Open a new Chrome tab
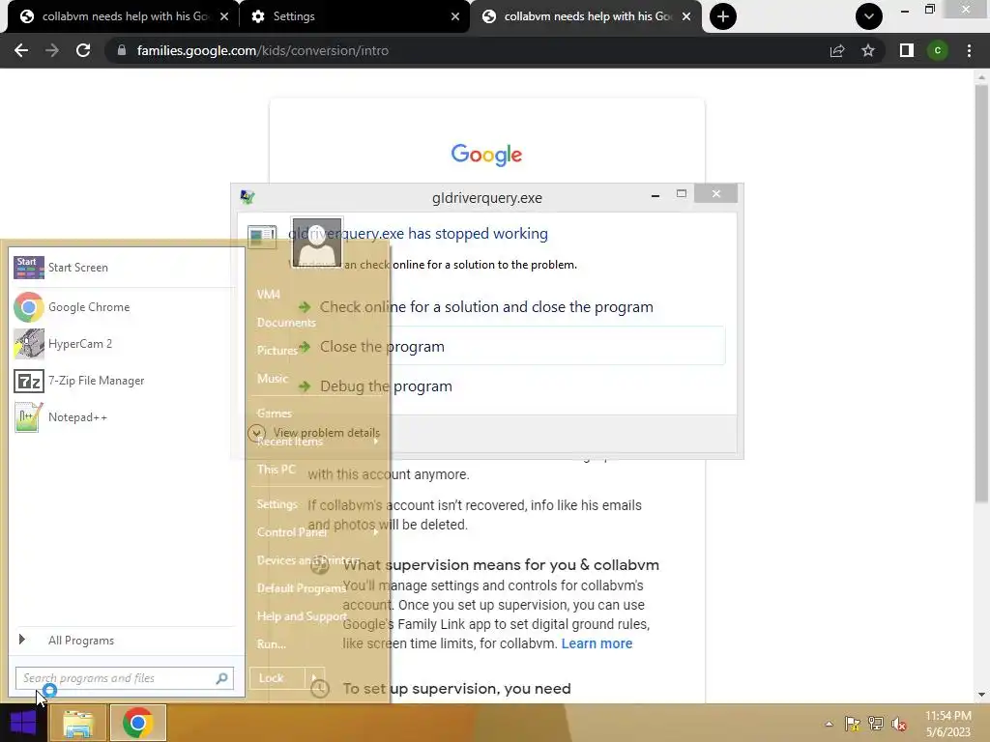This screenshot has width=990, height=742. pyautogui.click(x=723, y=16)
